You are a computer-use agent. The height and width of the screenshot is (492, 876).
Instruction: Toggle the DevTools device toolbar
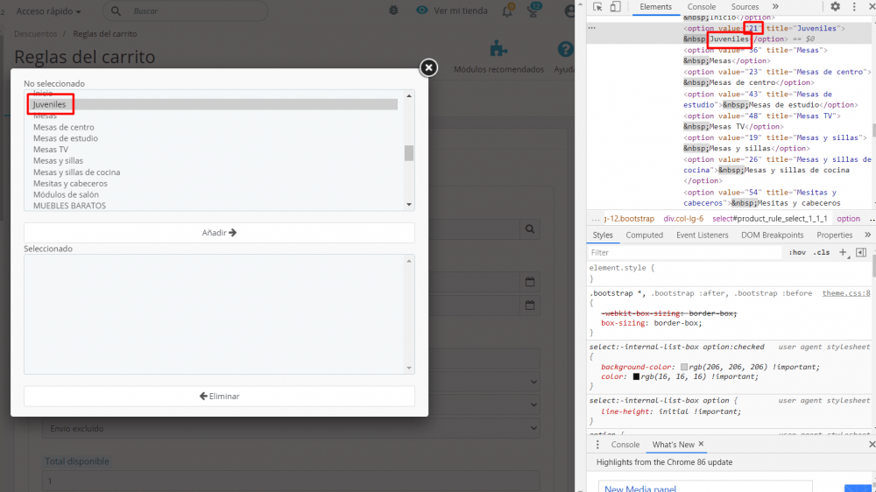[615, 7]
